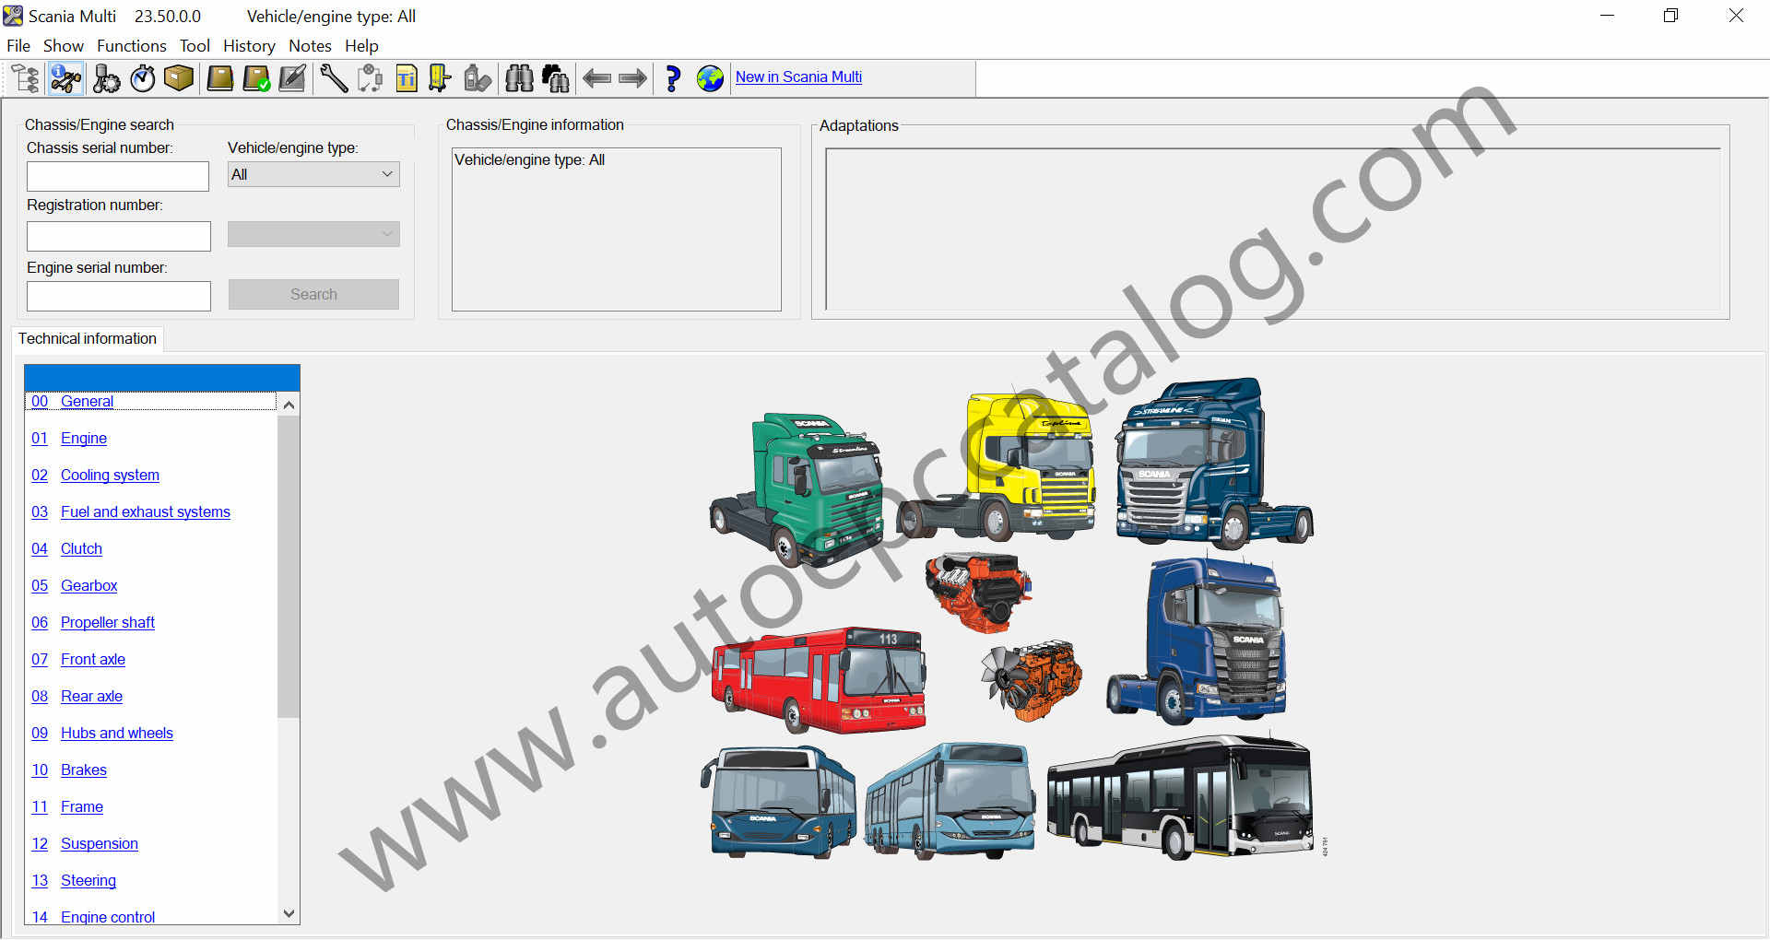This screenshot has width=1770, height=940.
Task: Open the binoculars search icon
Action: point(519,78)
